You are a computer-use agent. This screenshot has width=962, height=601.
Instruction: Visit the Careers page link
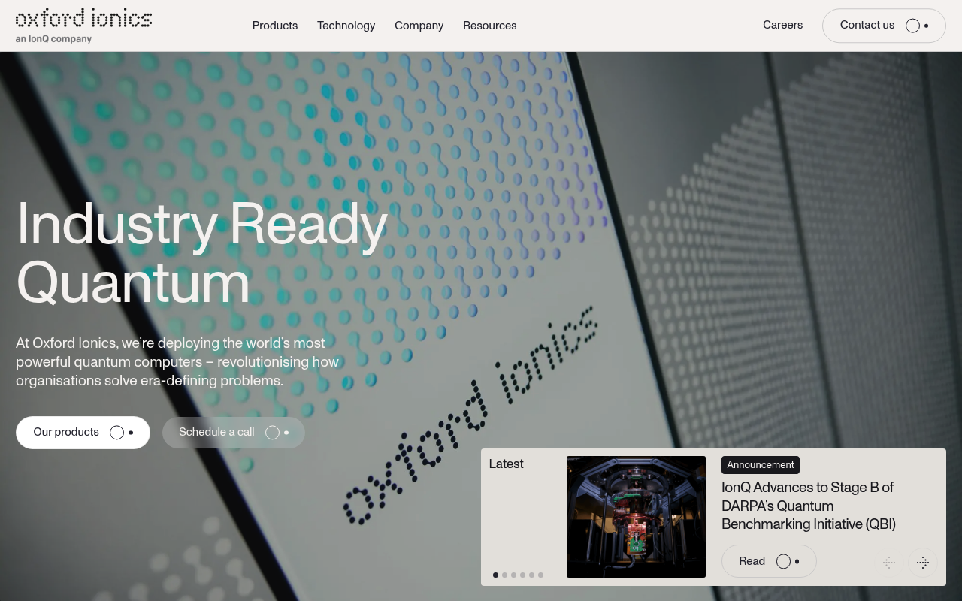click(x=782, y=25)
